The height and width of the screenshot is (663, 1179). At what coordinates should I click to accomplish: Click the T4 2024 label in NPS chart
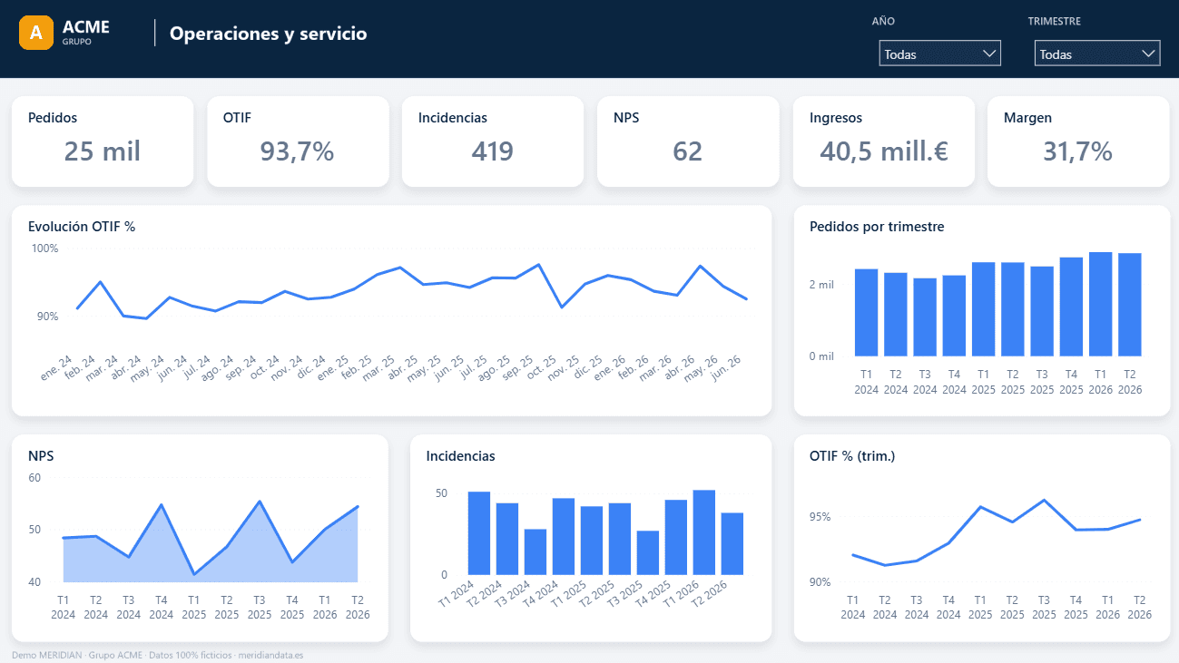162,607
